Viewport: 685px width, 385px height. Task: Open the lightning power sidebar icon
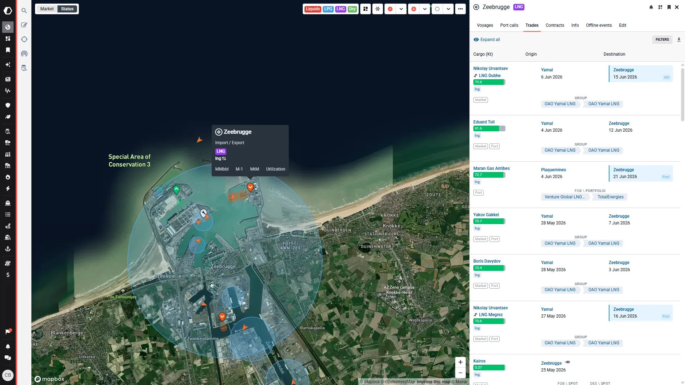[x=8, y=188]
